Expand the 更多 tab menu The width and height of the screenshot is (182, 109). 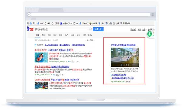tap(90, 35)
